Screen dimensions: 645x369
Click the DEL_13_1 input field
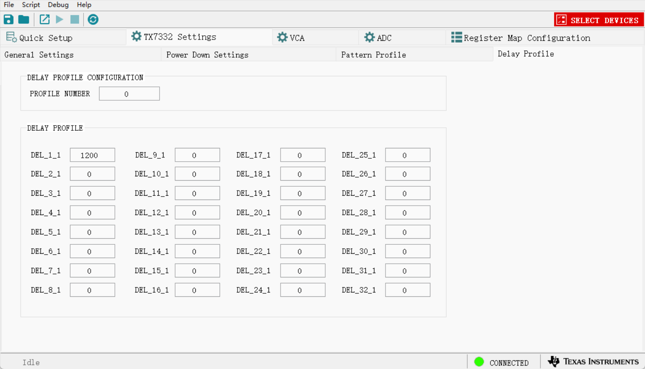198,232
